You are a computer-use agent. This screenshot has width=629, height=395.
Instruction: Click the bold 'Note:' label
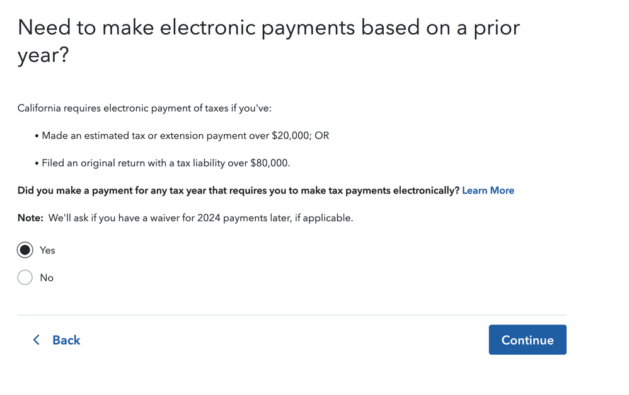click(x=30, y=218)
